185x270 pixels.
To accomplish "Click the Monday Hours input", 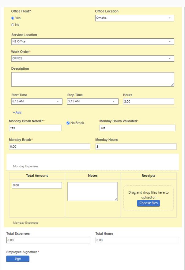I will 136,147.
